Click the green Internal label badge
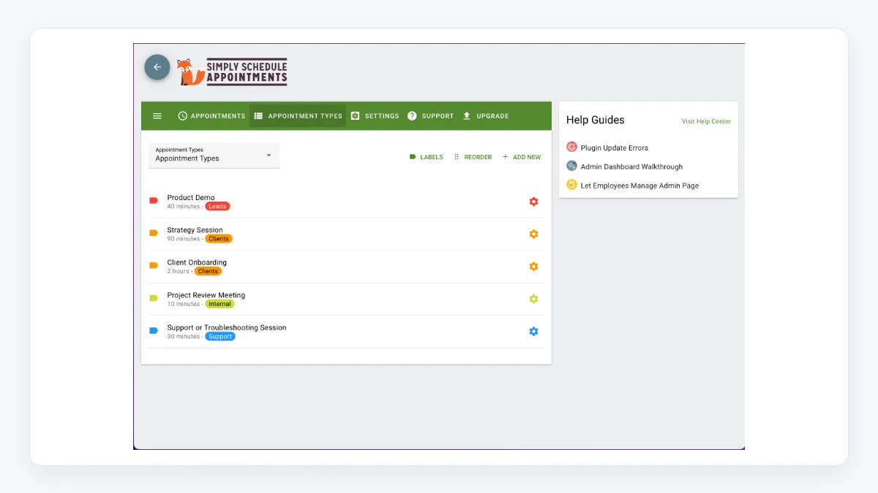 [x=219, y=304]
